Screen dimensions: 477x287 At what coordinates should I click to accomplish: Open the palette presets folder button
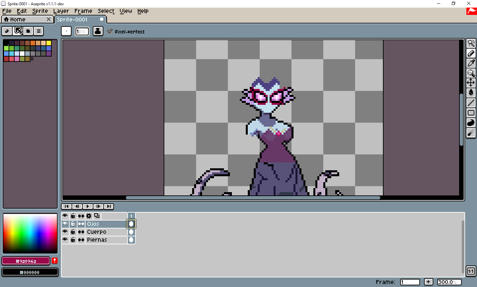pyautogui.click(x=28, y=31)
